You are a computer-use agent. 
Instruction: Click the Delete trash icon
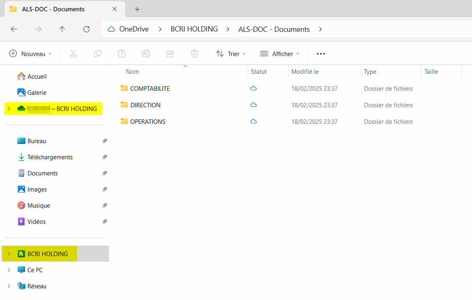194,54
